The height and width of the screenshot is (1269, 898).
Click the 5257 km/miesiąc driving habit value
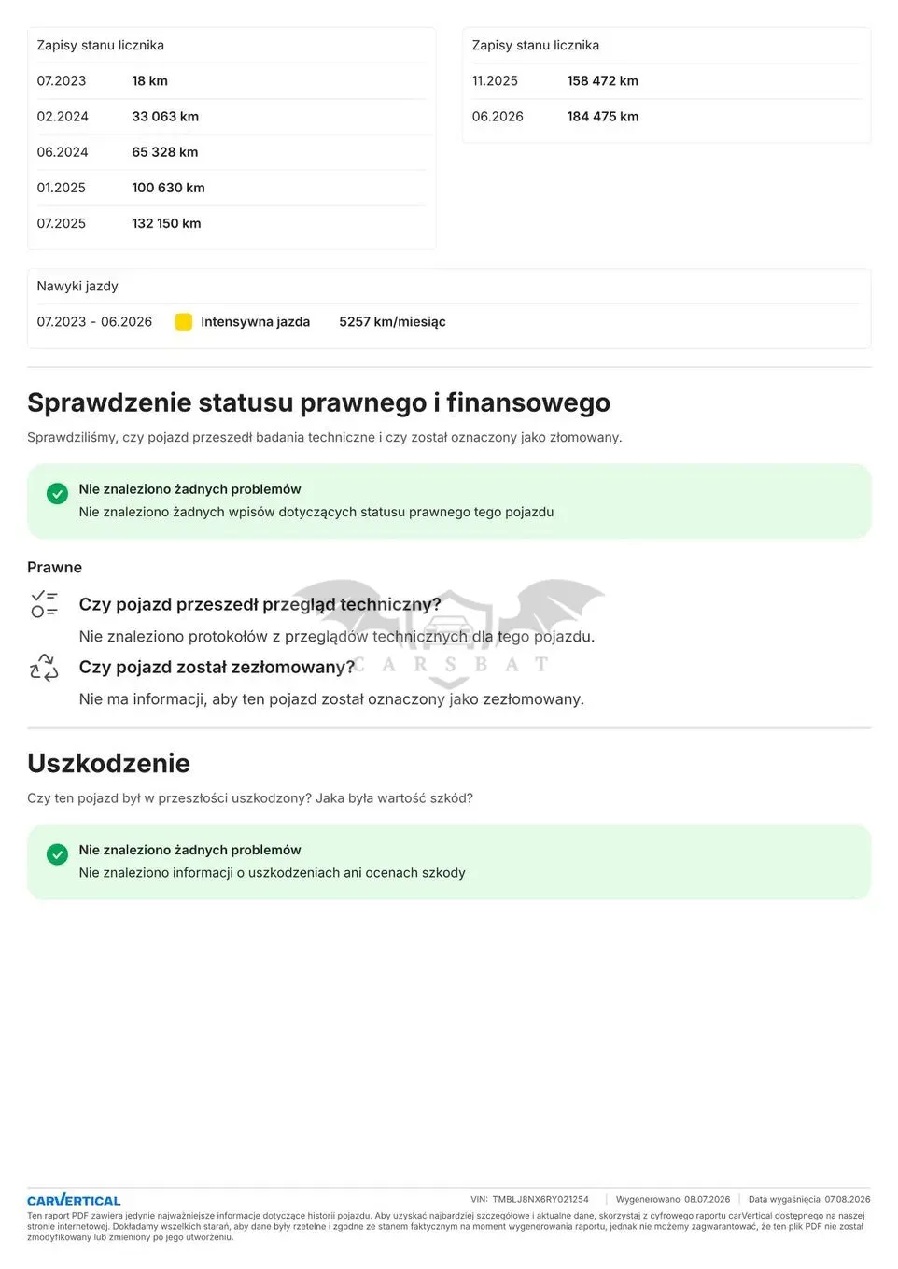392,322
